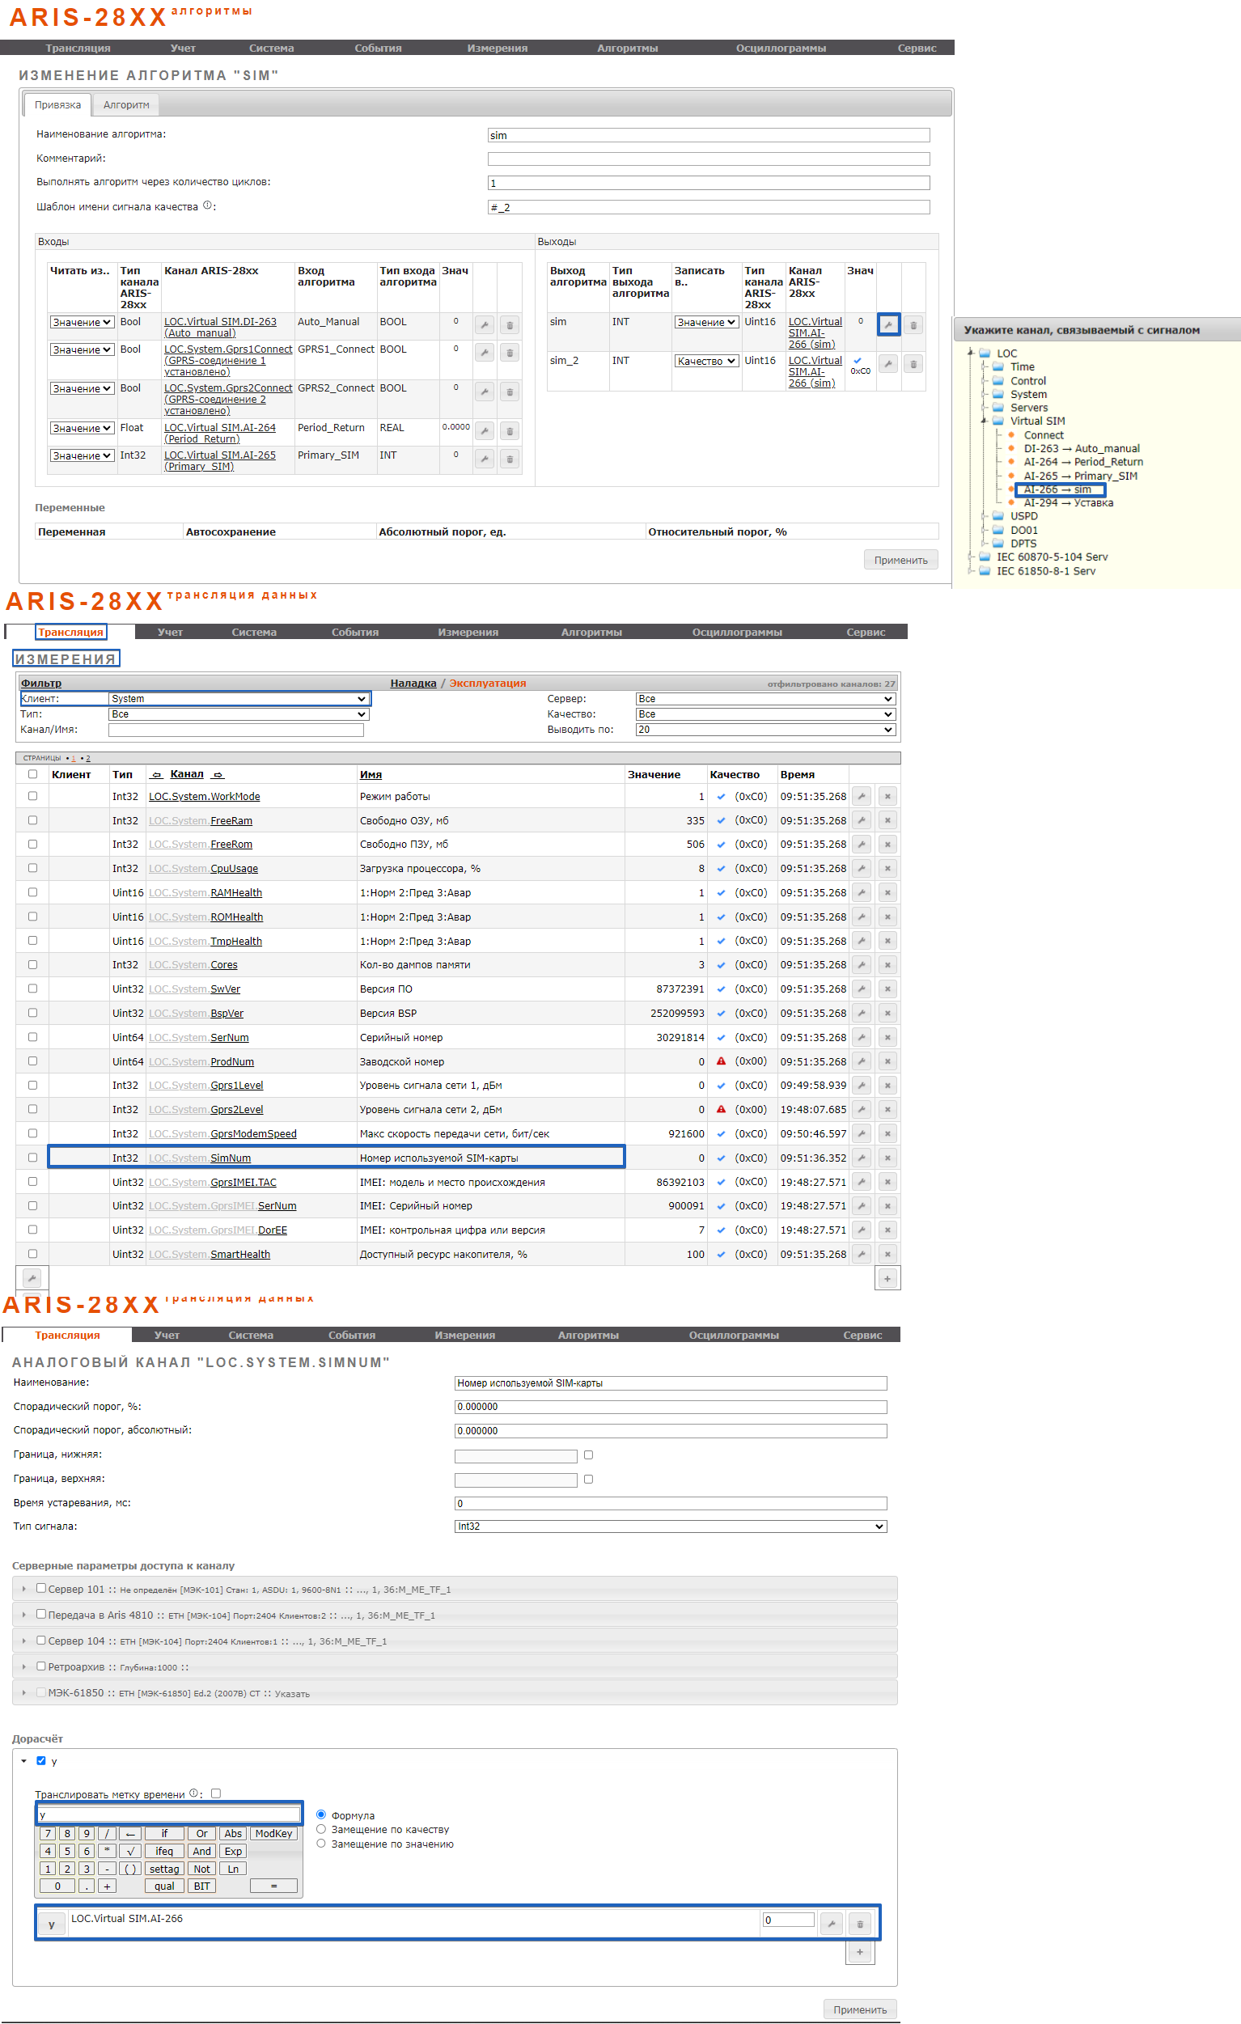
Task: Click the qual keypad button
Action: 164,1886
